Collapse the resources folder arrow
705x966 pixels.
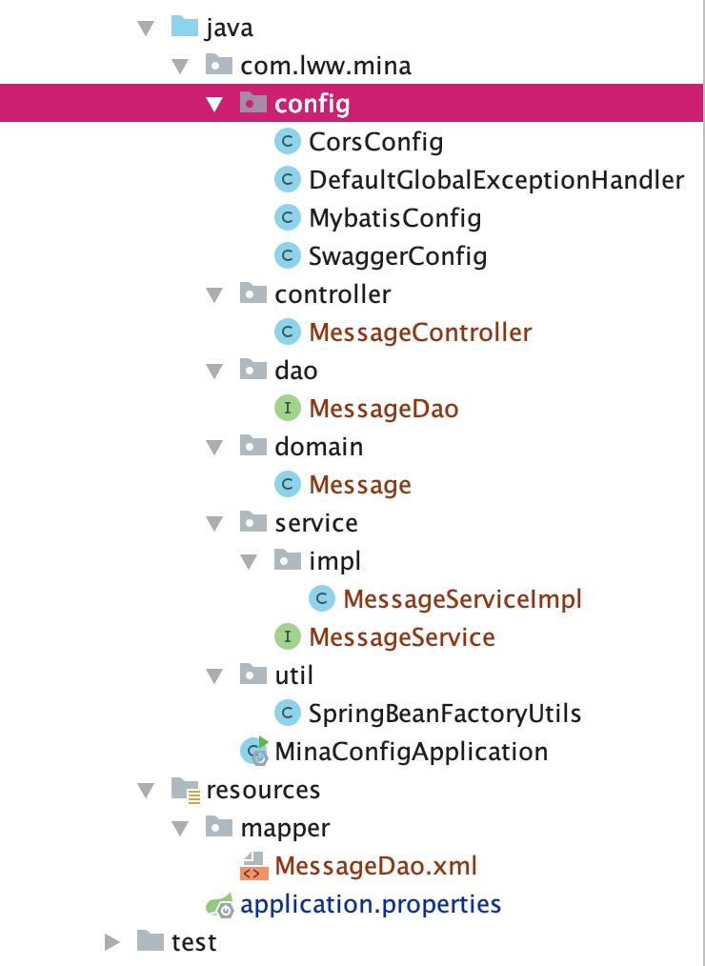click(146, 791)
